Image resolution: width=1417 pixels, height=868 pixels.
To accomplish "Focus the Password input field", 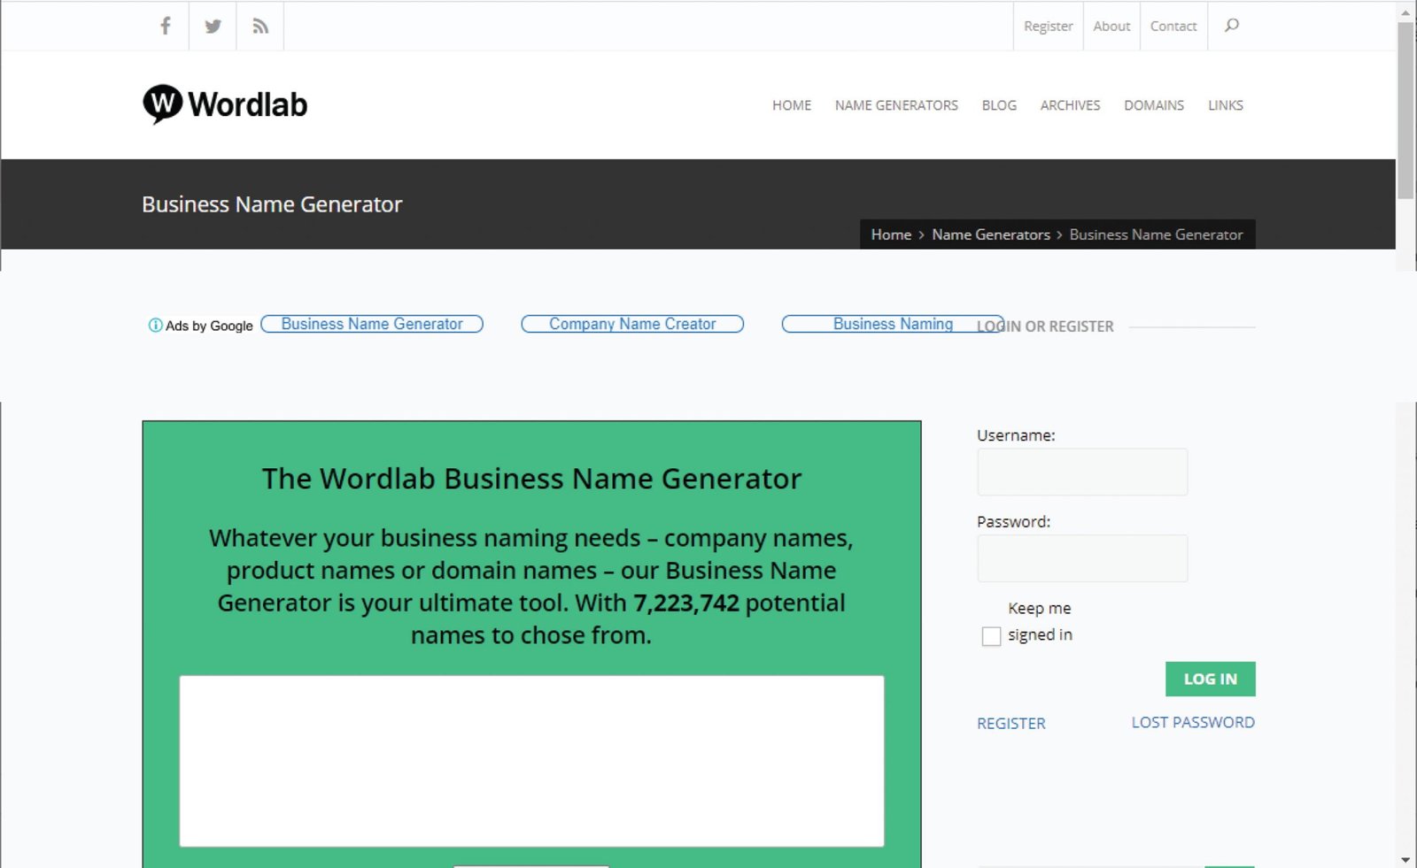I will 1082,558.
